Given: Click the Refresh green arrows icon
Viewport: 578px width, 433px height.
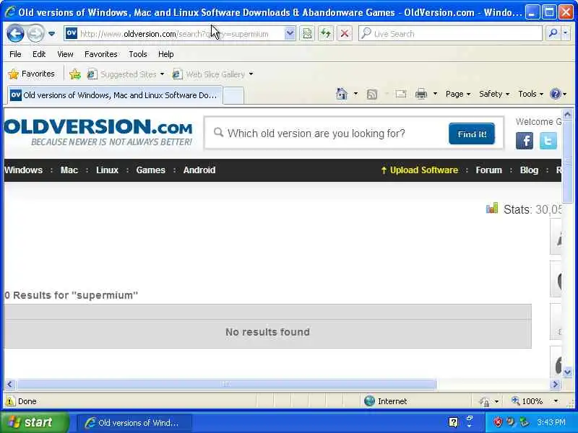Looking at the screenshot, I should pos(326,33).
